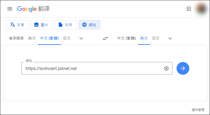Select the 文字 text translation mode
Viewport: 210px width, 115px height.
pos(18,25)
